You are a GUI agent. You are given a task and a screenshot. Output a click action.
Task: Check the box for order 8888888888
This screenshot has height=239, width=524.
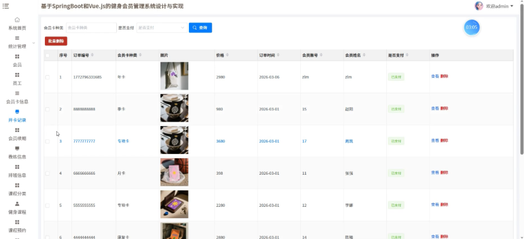coord(47,109)
